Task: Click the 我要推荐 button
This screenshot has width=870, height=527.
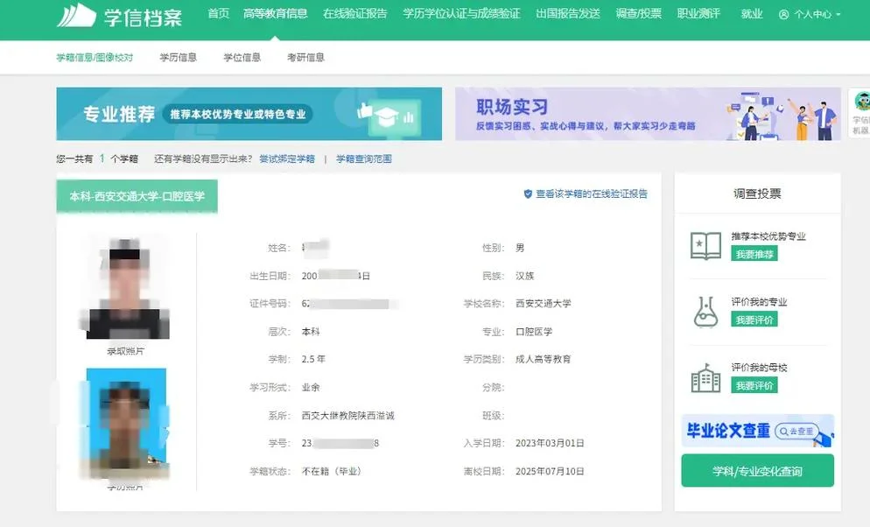Action: click(x=754, y=254)
